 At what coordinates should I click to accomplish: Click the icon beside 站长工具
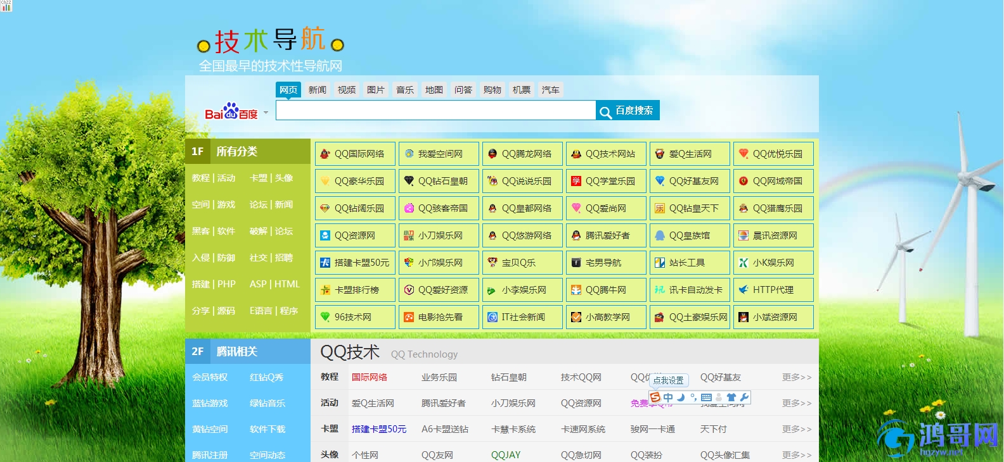pos(660,263)
